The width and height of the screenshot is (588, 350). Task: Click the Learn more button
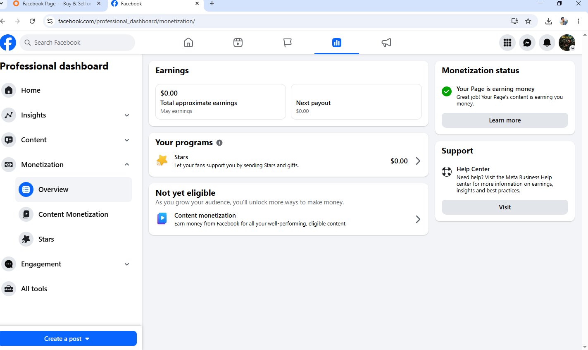coord(505,120)
